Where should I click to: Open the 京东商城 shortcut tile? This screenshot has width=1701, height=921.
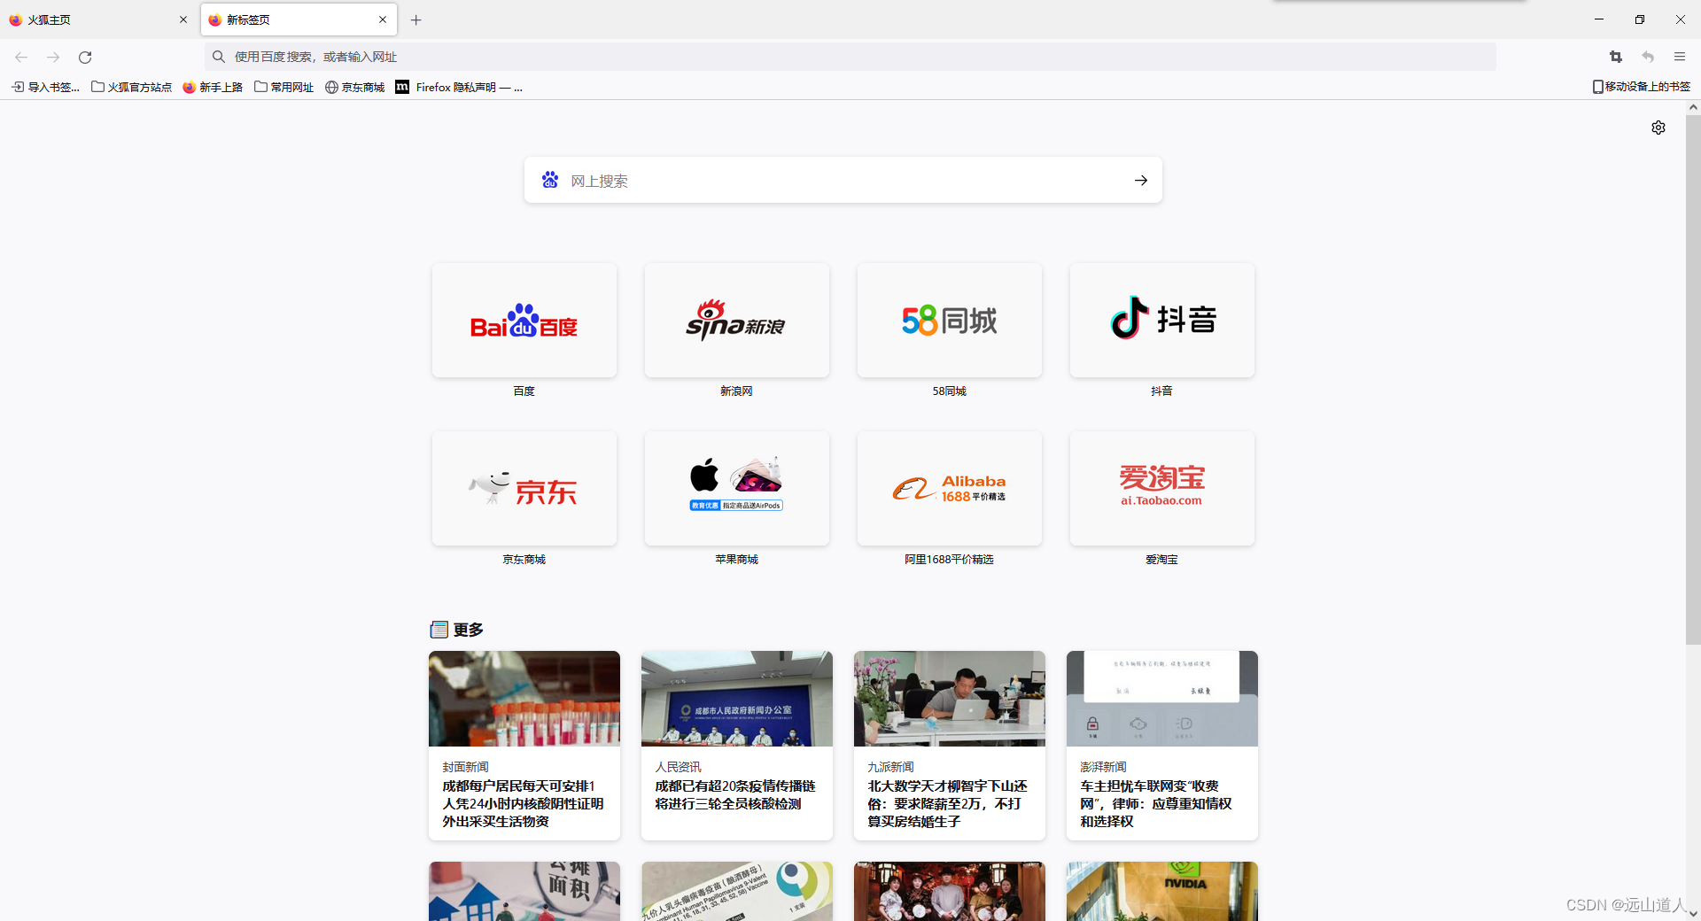[524, 488]
